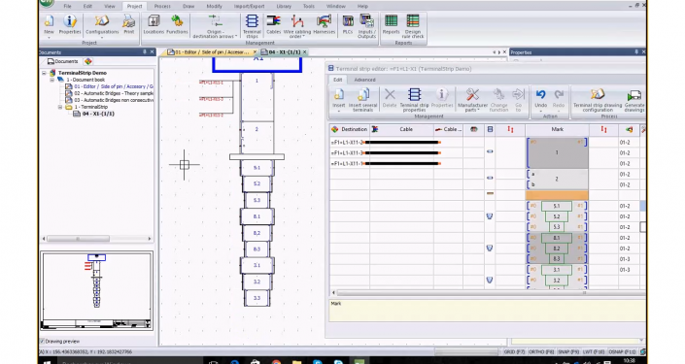Toggle GRID (F7) in status bar
Screen dimensions: 685x364
tap(514, 351)
